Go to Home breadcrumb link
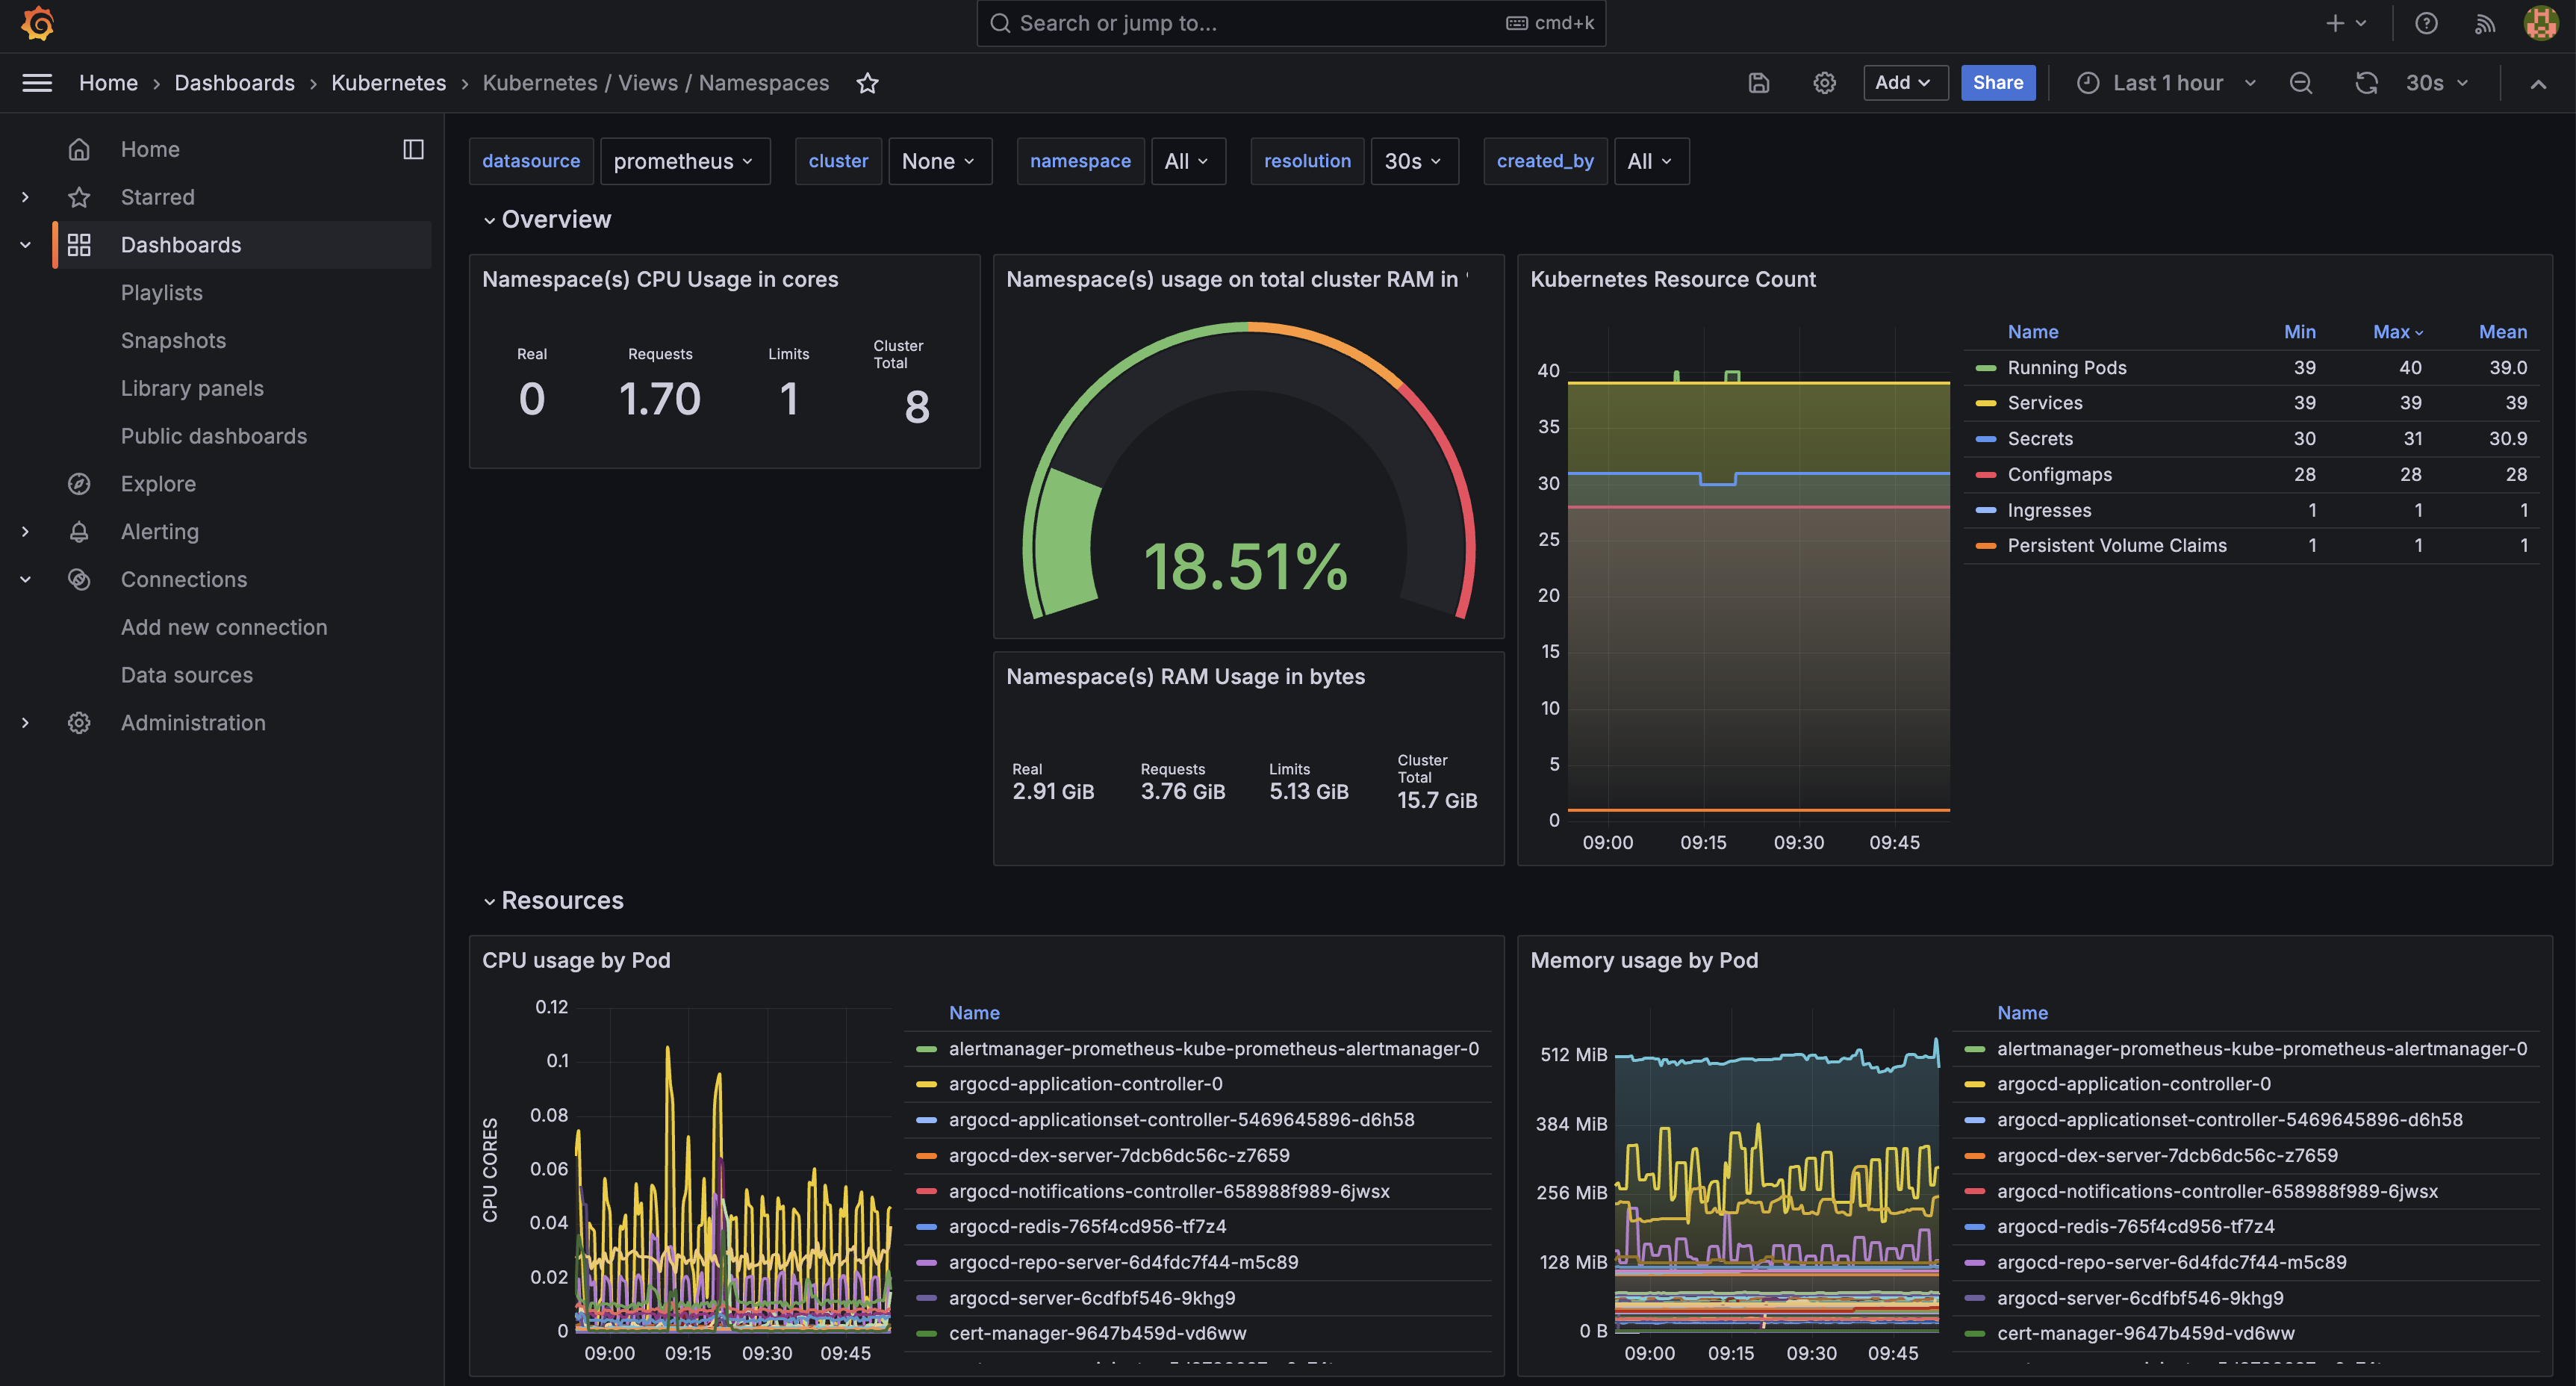 pos(108,83)
